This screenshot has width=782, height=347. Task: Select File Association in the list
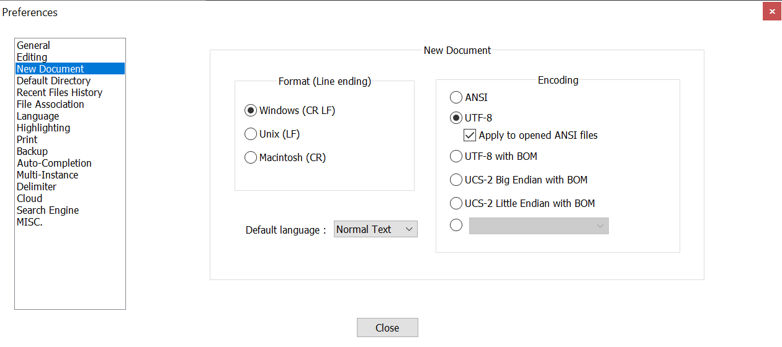point(50,104)
